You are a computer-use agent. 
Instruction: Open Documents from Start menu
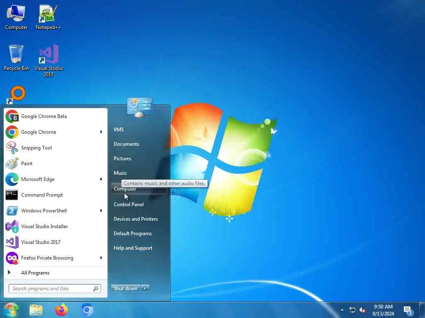tap(139, 144)
